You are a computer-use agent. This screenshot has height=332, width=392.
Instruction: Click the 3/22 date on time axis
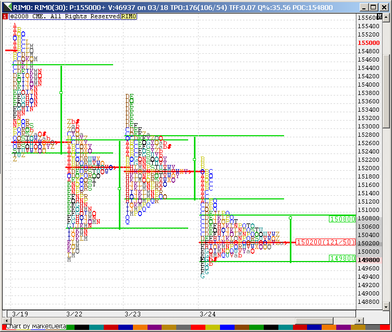pyautogui.click(x=74, y=314)
